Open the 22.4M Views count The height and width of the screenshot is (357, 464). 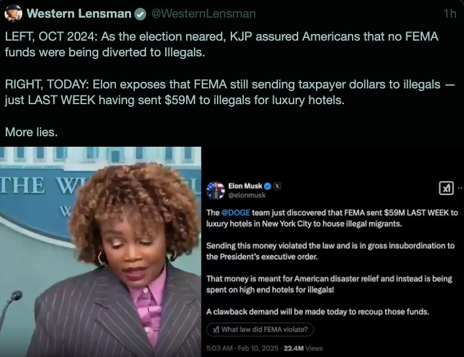click(x=303, y=348)
